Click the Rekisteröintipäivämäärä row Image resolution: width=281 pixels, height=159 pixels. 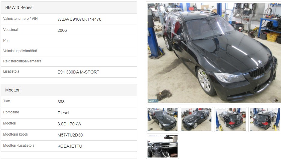point(69,61)
